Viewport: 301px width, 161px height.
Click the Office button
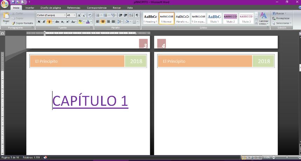pyautogui.click(x=5, y=4)
